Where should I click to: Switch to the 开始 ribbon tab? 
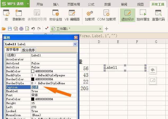40,5
